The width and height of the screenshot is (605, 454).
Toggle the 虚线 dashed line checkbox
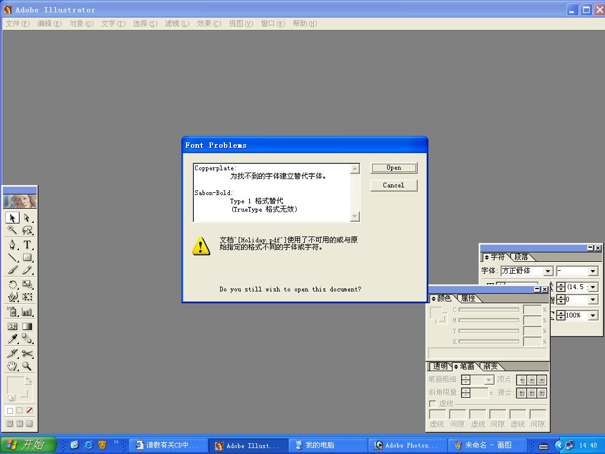(x=432, y=404)
